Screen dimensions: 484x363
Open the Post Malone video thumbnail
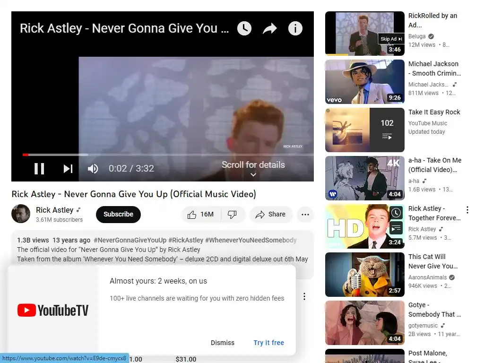(365, 356)
